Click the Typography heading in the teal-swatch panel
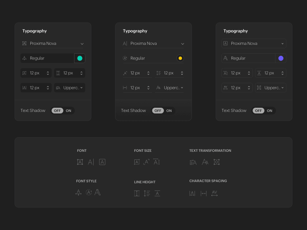 click(x=35, y=31)
